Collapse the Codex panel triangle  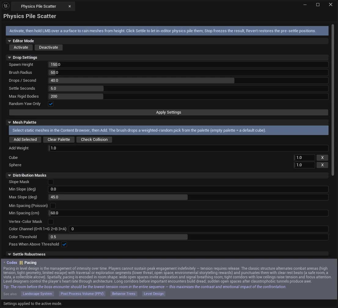(4, 263)
